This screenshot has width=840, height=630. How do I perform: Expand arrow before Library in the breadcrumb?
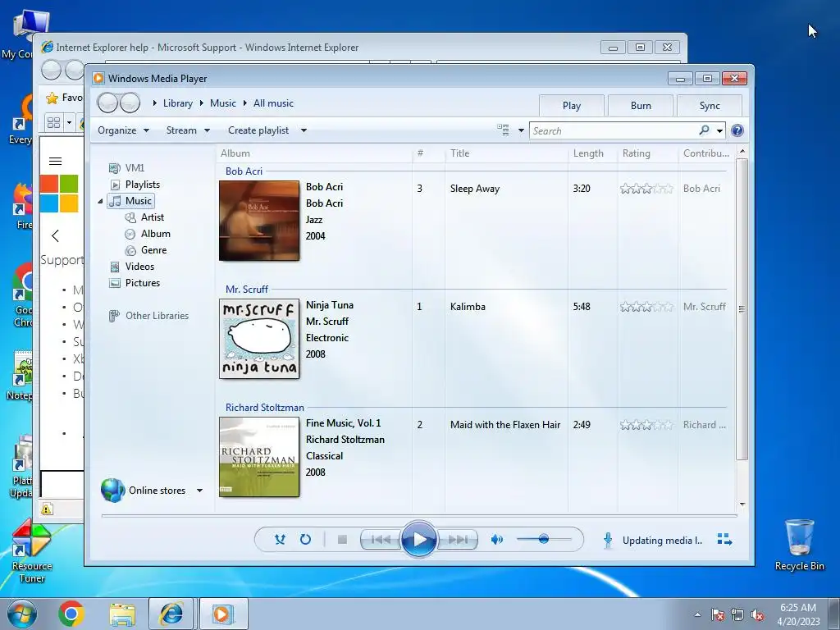click(x=155, y=103)
